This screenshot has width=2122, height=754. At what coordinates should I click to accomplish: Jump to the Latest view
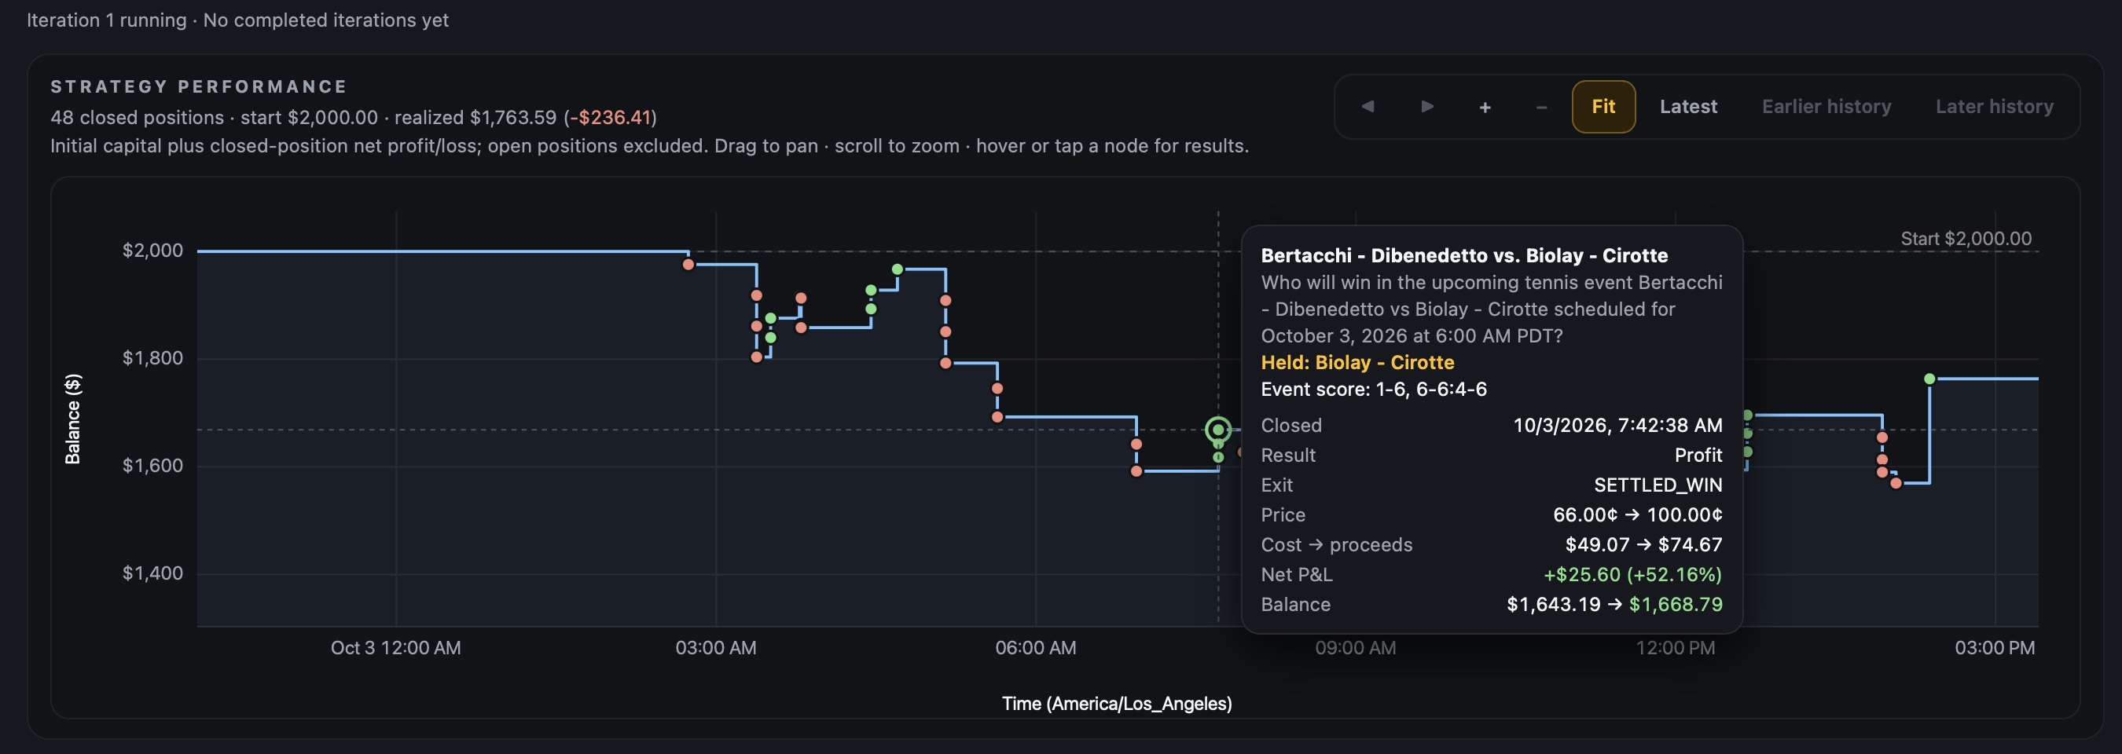(1688, 107)
